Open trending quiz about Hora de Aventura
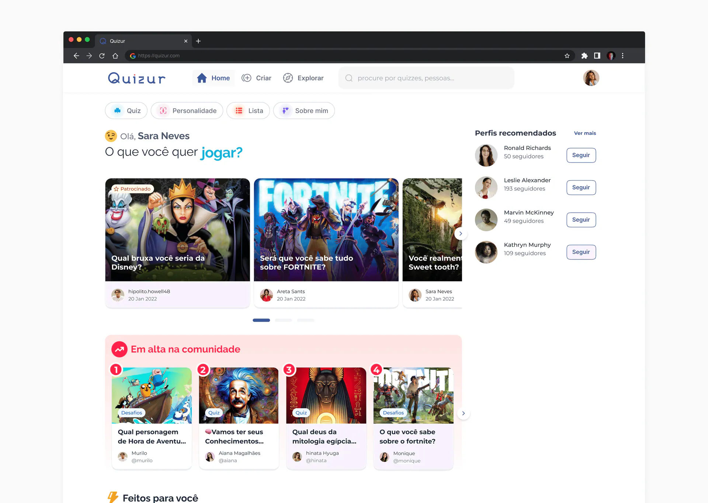Screen dimensions: 708x503 [152, 418]
